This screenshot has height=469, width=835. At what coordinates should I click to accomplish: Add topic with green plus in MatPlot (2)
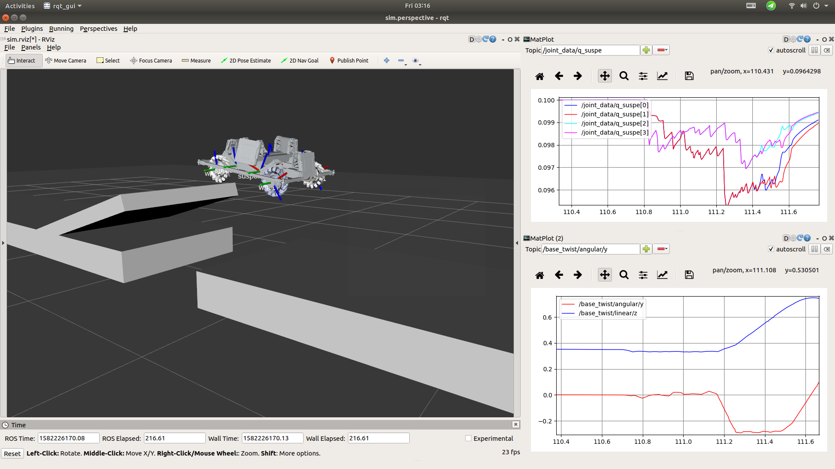pos(646,249)
